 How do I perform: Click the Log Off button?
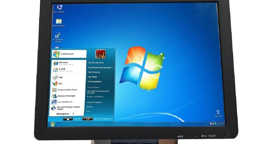(72, 119)
